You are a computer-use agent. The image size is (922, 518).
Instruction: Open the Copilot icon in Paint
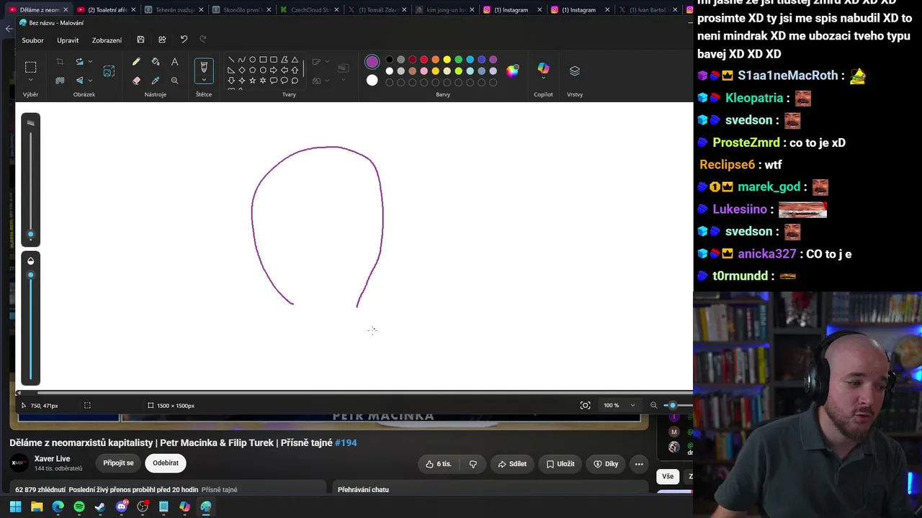coord(543,69)
